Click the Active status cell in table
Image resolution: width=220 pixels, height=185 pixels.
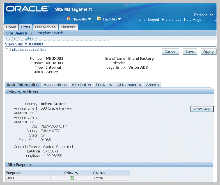111,178
